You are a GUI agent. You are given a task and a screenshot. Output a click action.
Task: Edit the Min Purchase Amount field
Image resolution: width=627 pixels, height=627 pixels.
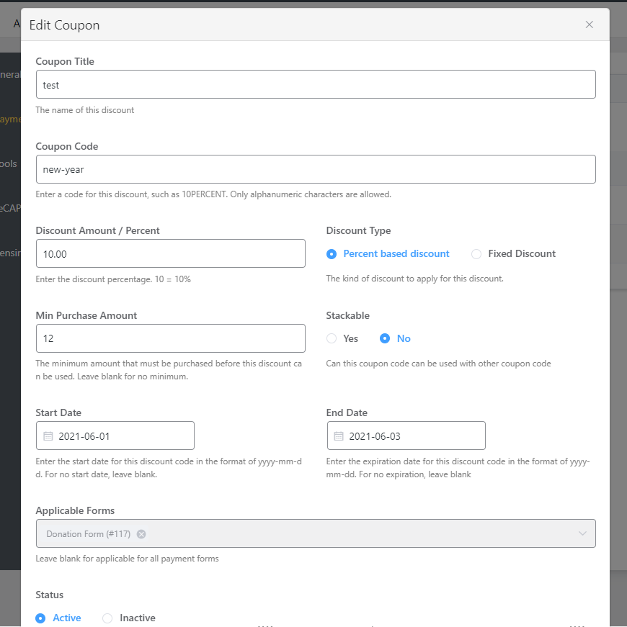click(x=170, y=338)
